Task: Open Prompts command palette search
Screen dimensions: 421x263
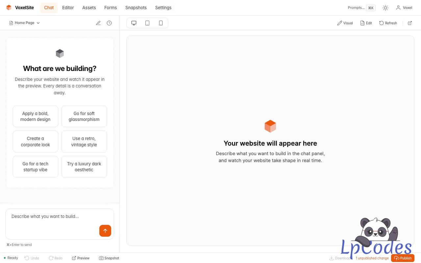Action: click(x=361, y=8)
